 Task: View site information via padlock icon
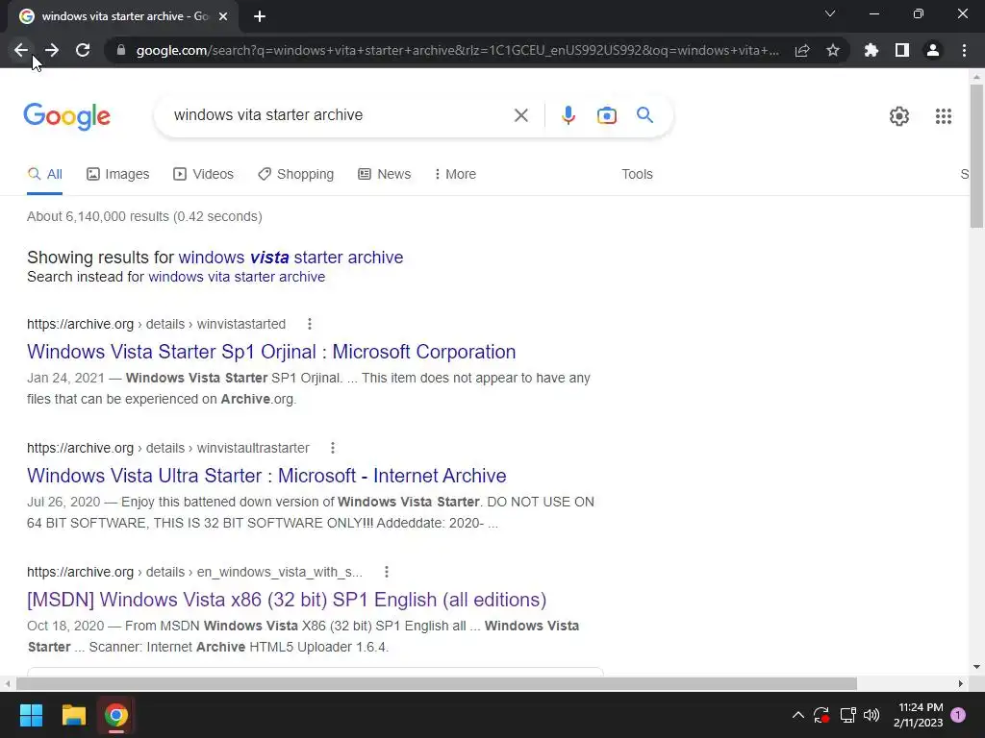tap(121, 50)
